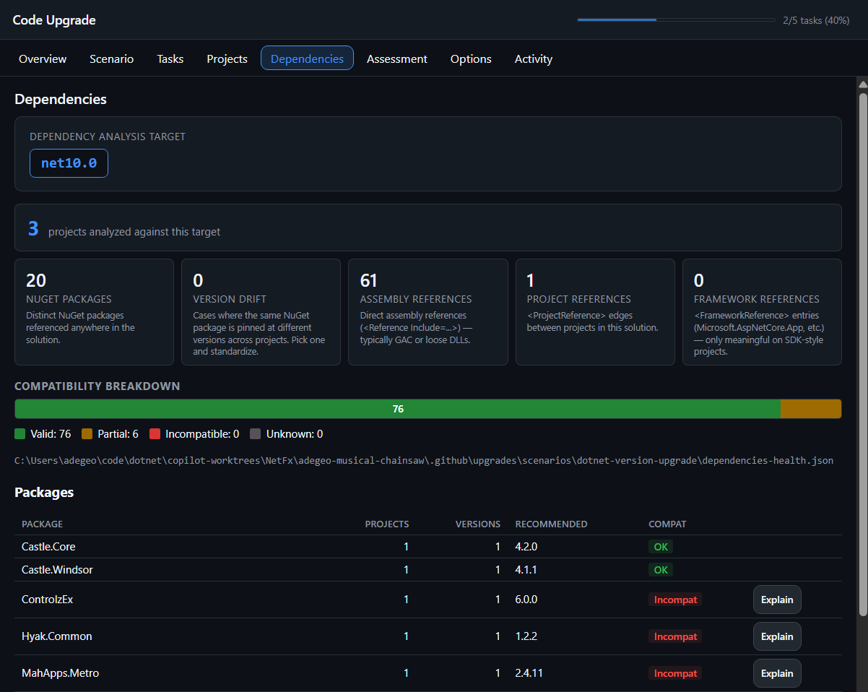
Task: View the Activity tab
Action: point(534,59)
